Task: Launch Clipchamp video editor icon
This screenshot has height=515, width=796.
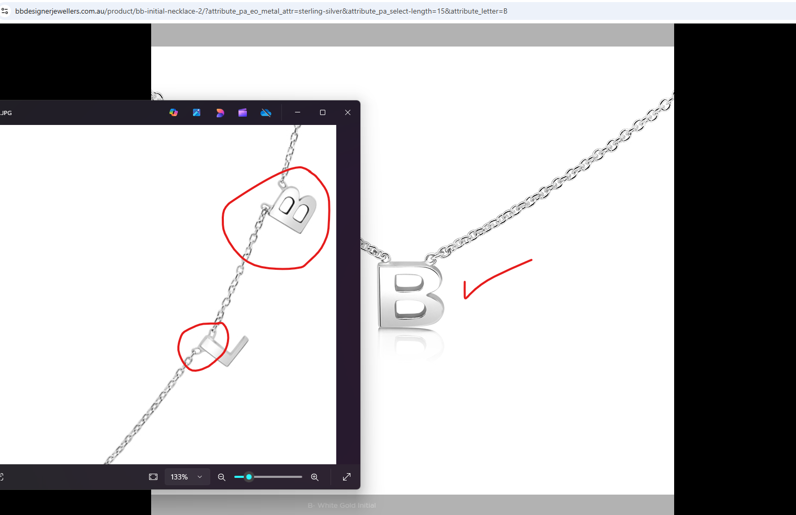Action: point(243,112)
